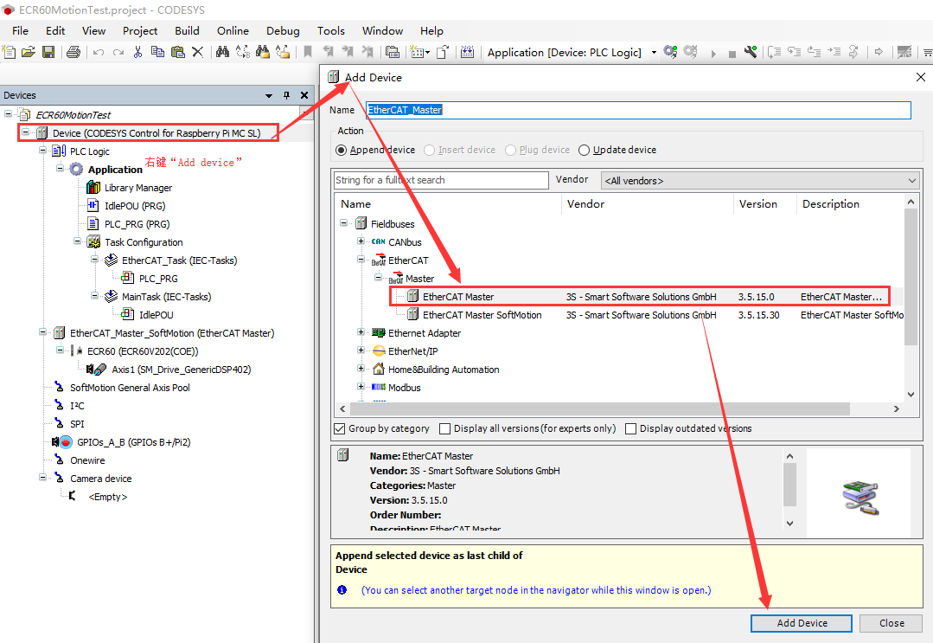Screen dimensions: 933x643
Task: Click the full text search field
Action: [x=441, y=180]
